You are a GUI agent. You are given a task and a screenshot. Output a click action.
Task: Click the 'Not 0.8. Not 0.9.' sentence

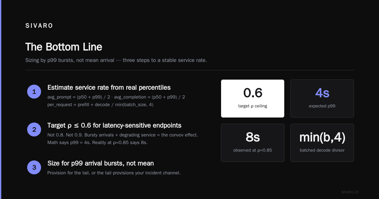point(123,135)
